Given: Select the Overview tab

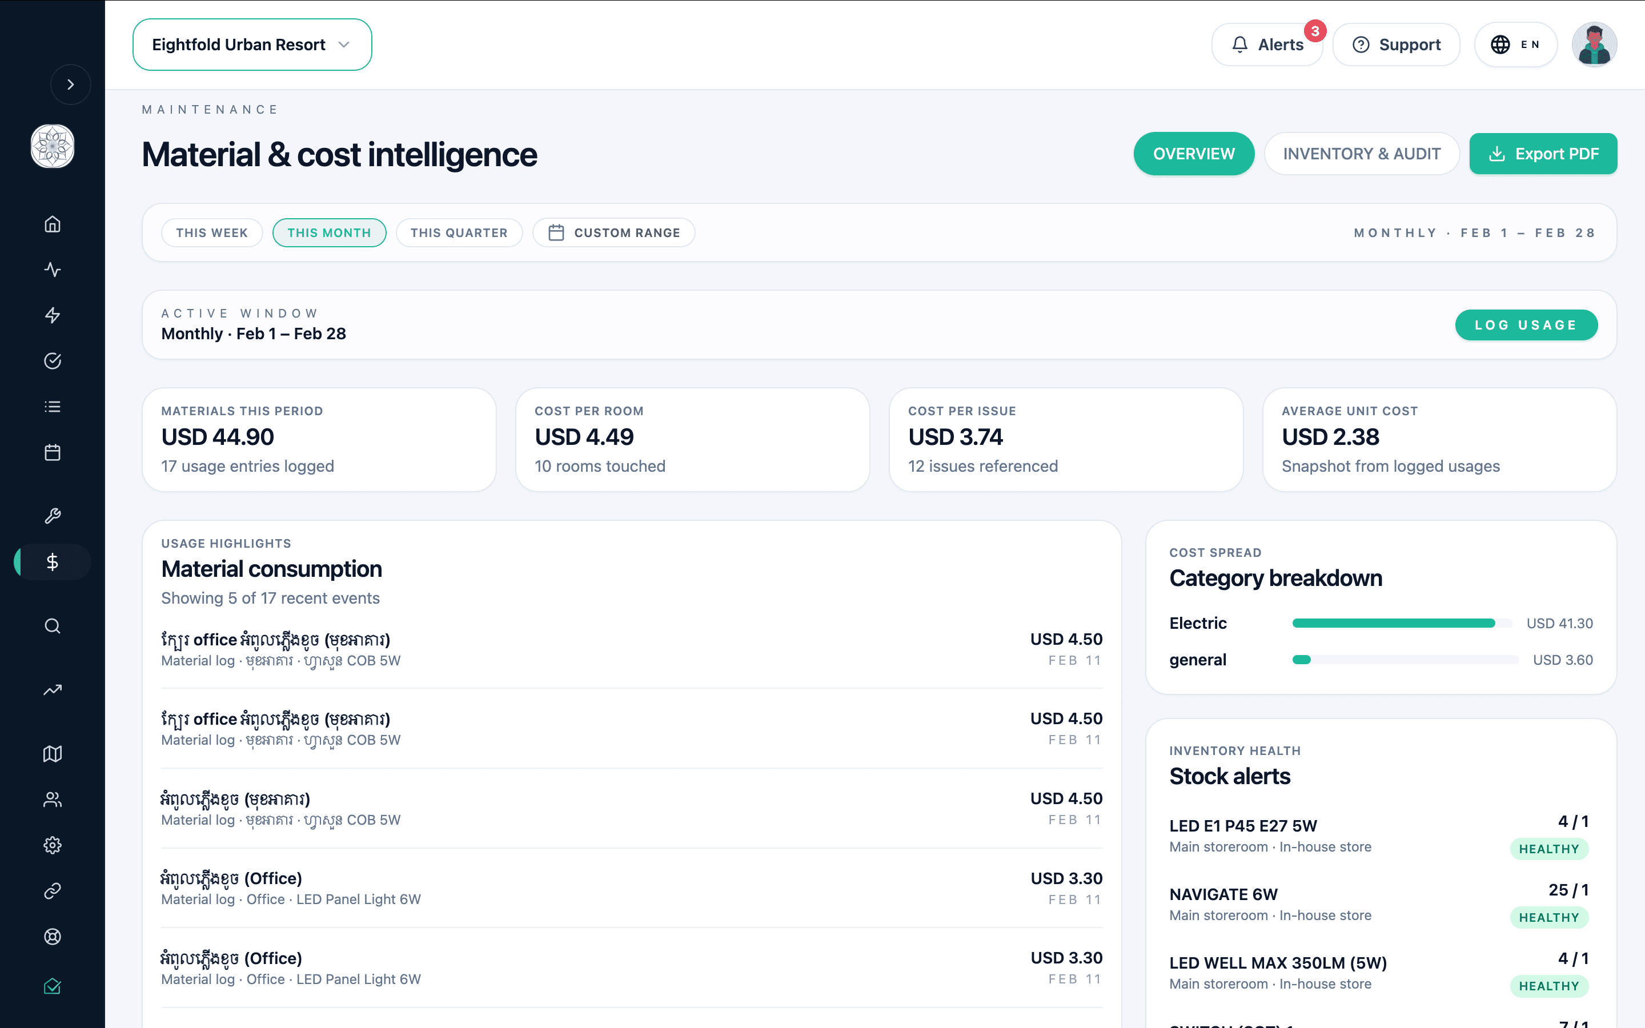Looking at the screenshot, I should point(1194,154).
